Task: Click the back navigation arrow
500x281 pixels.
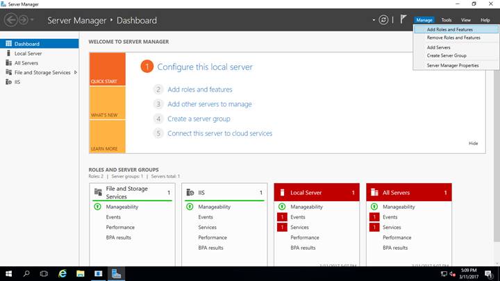Action: (x=11, y=20)
